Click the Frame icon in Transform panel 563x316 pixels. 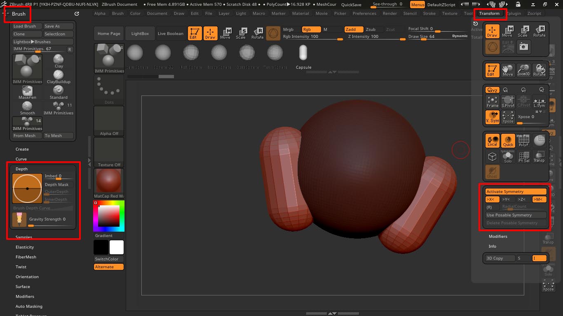point(492,102)
